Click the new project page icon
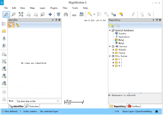This screenshot has height=115, width=163. click(4, 24)
